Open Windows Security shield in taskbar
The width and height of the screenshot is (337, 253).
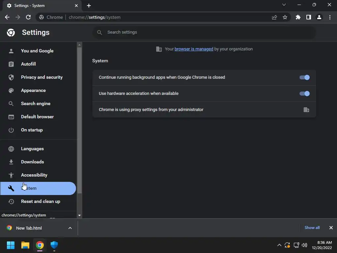54,245
